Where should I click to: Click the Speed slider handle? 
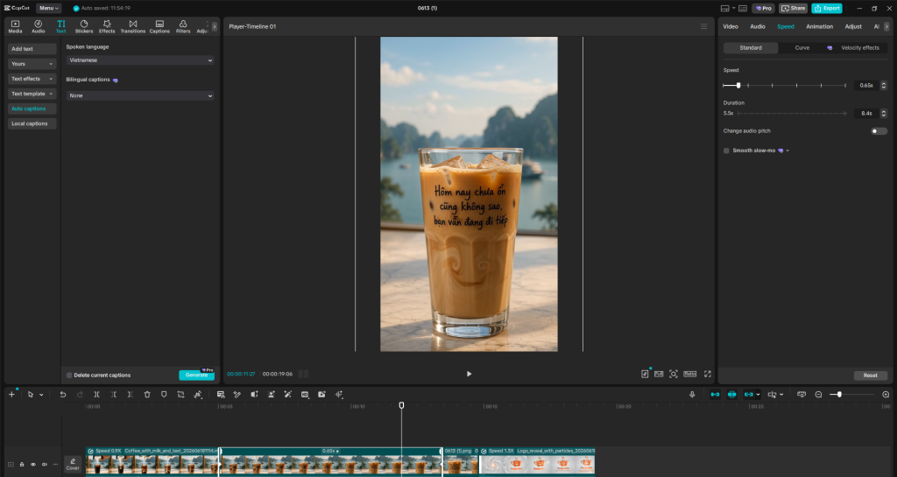pos(738,85)
